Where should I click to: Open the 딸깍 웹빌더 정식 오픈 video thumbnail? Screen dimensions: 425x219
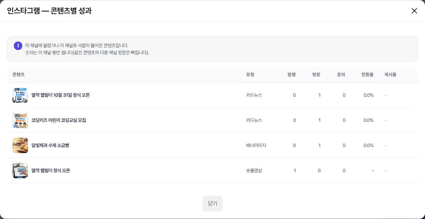(20, 170)
